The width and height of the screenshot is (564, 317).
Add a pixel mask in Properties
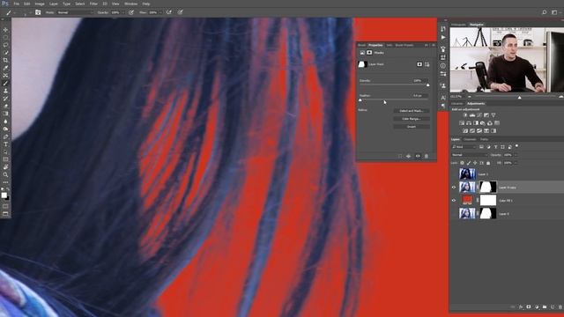419,64
